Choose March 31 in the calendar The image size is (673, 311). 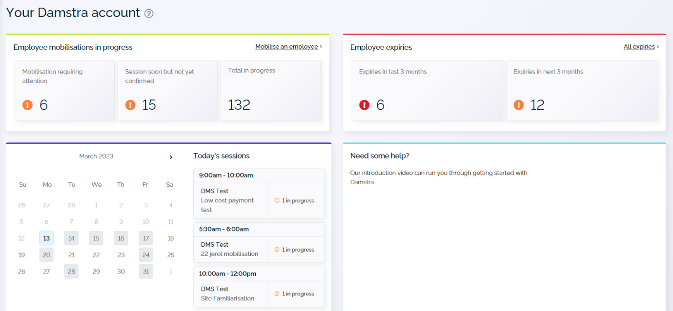145,272
